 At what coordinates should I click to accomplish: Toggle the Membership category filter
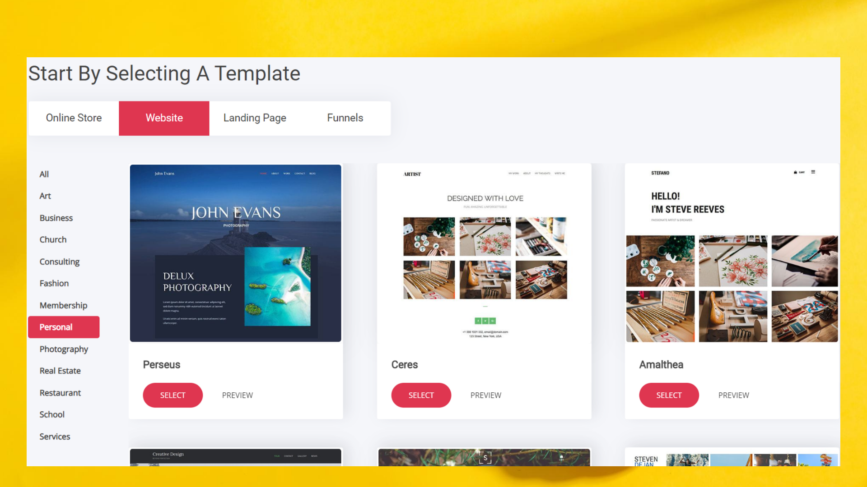pos(63,305)
